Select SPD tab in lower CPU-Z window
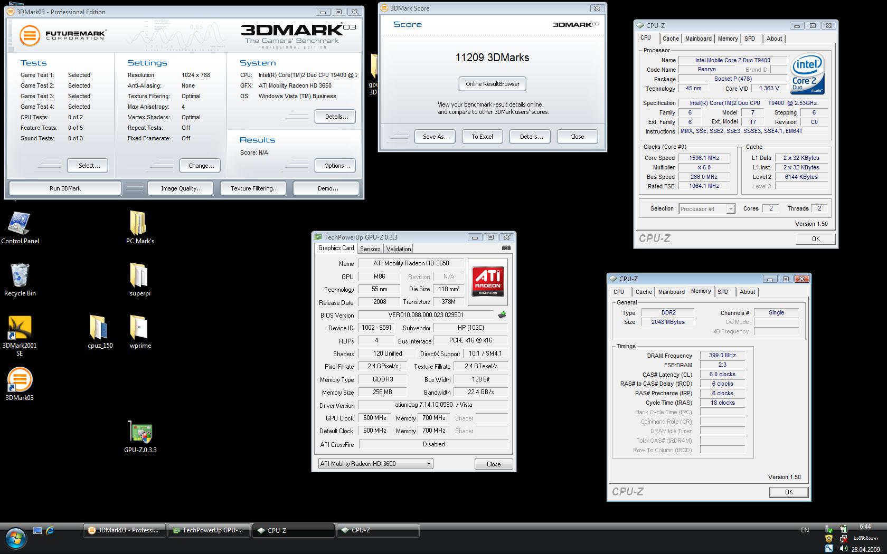887x554 pixels. click(x=723, y=292)
